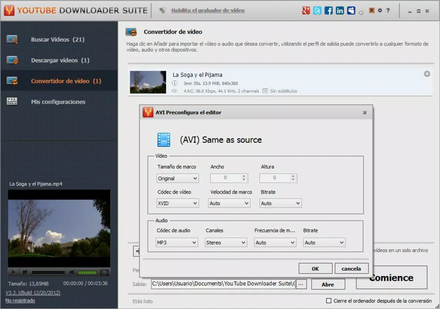Show info icon for La Soga y el Pijama

pyautogui.click(x=174, y=83)
